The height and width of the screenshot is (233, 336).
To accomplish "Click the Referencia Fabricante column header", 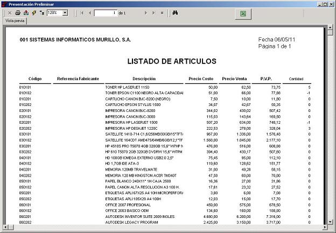I will (78, 79).
